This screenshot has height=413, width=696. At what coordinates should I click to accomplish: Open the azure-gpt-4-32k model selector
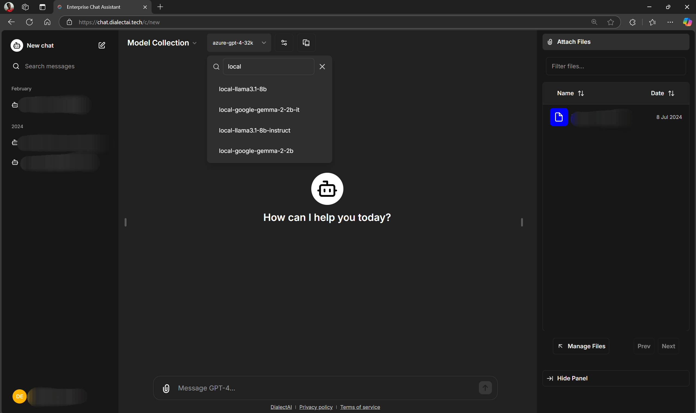click(x=239, y=43)
